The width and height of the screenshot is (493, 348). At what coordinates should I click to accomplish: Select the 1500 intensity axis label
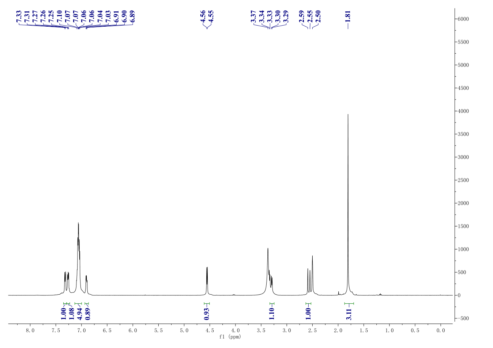click(463, 226)
